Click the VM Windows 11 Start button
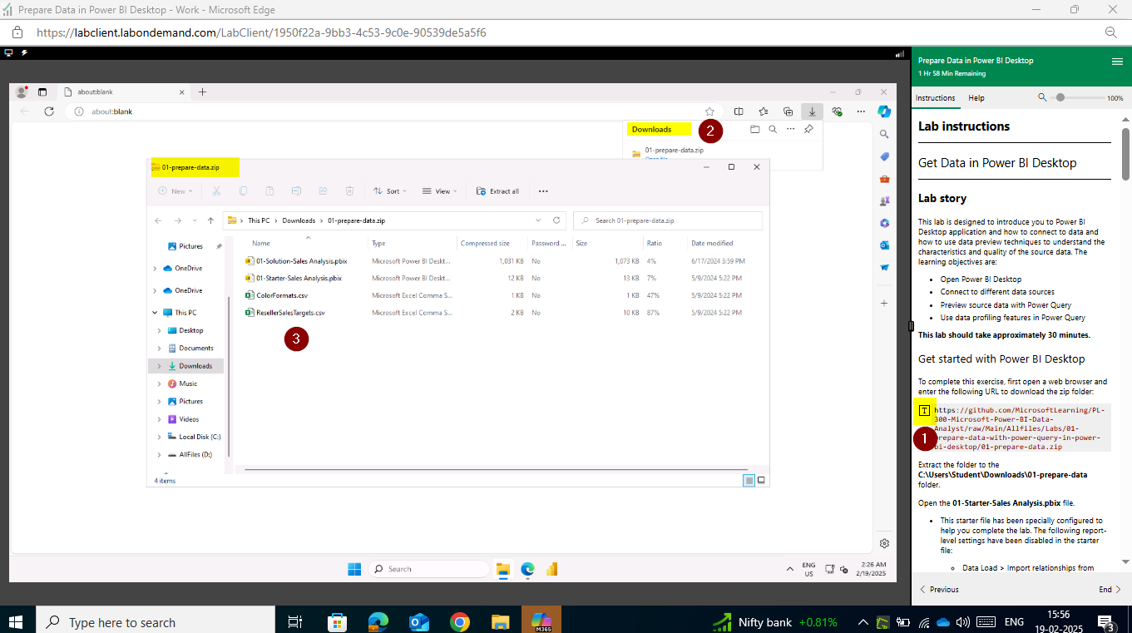The width and height of the screenshot is (1132, 633). point(354,569)
